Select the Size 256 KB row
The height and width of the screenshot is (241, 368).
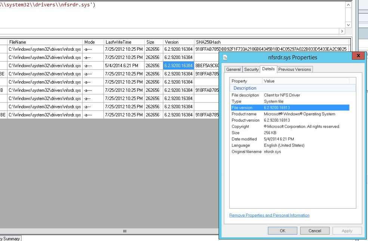290,133
